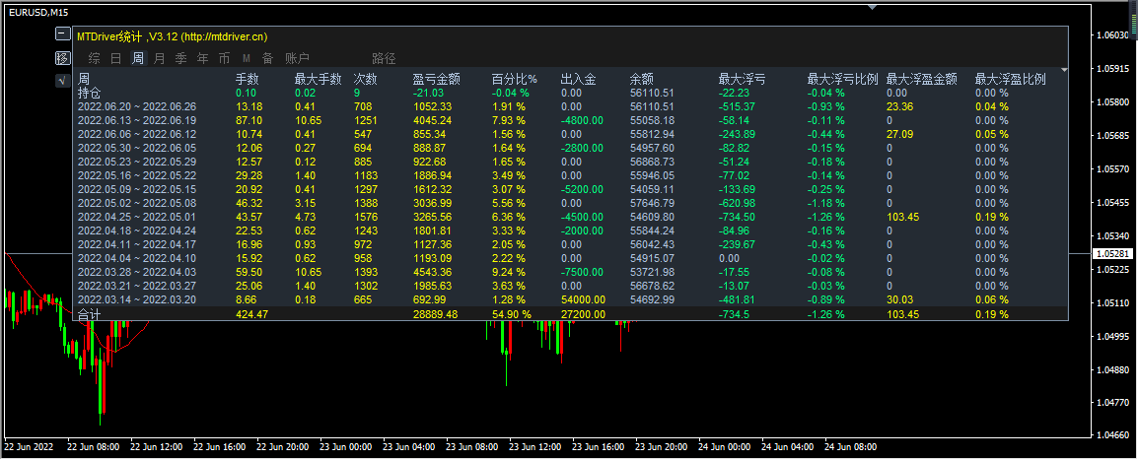
Task: Click the 最大浮盈比例 column header
Action: click(1010, 80)
